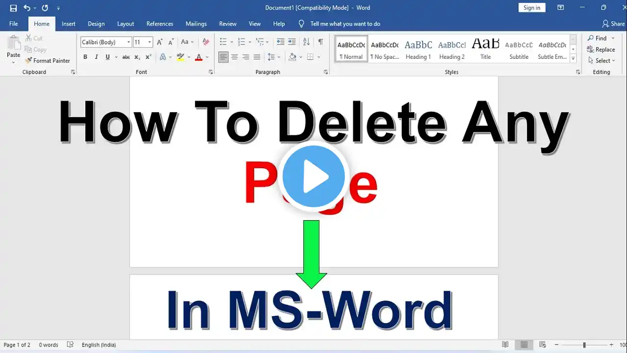This screenshot has width=627, height=353.
Task: Toggle Italic formatting
Action: 96,57
